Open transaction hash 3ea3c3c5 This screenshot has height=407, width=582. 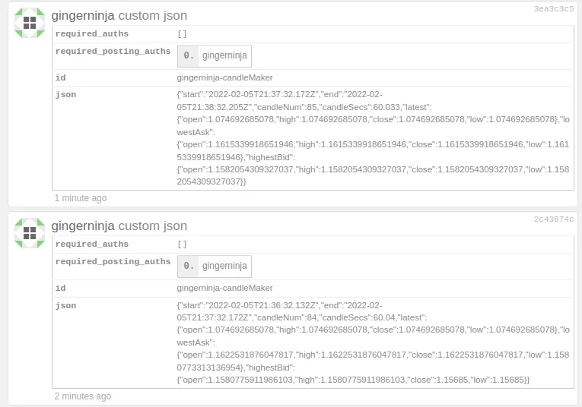pos(553,9)
